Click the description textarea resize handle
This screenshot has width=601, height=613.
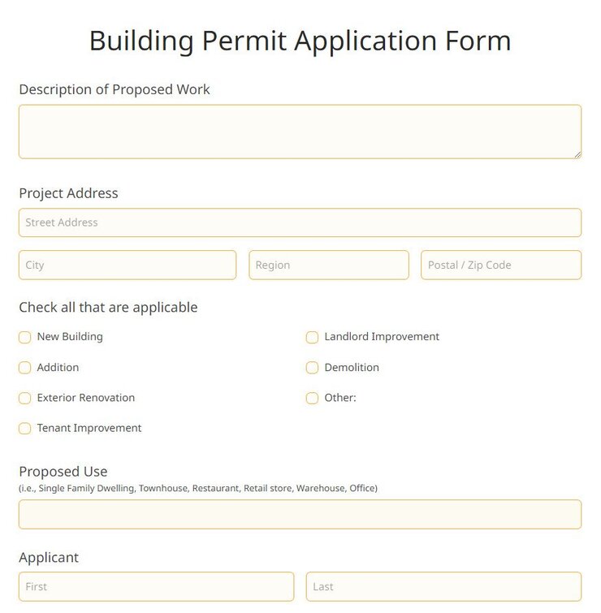(577, 154)
